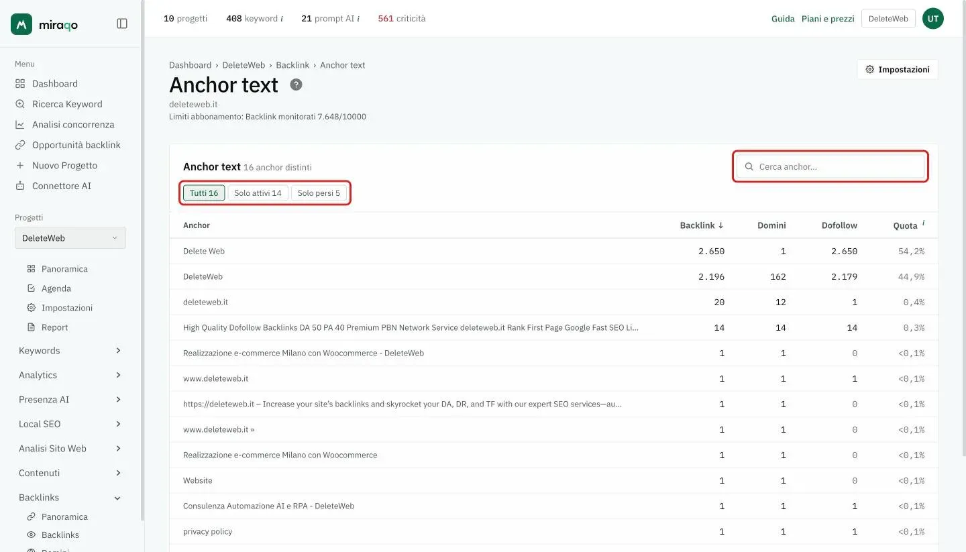The image size is (966, 552).
Task: Go to DeleteWeb breadcrumb
Action: point(244,65)
